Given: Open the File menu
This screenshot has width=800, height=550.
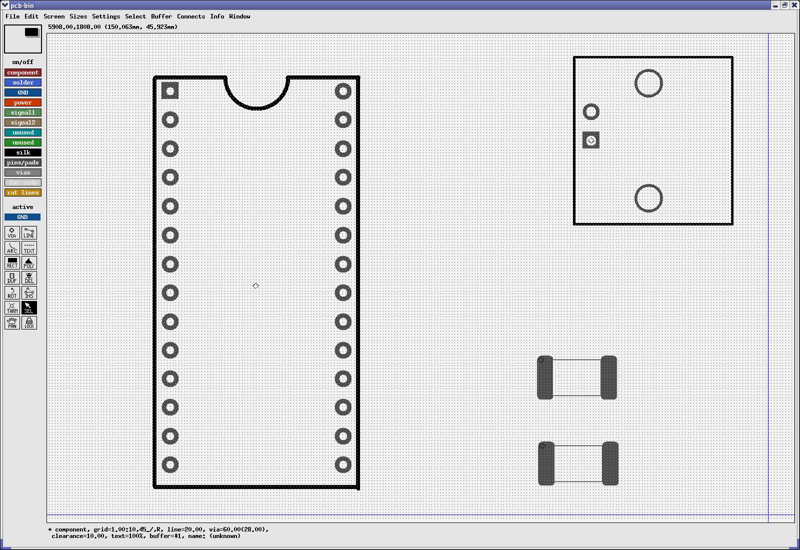Looking at the screenshot, I should tap(12, 16).
